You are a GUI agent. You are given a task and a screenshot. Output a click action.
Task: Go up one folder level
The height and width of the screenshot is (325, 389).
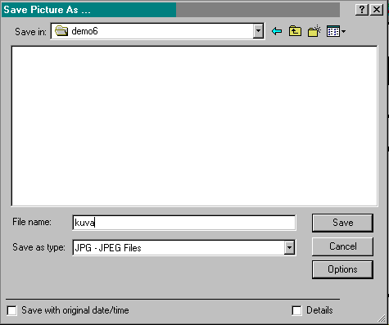point(295,31)
